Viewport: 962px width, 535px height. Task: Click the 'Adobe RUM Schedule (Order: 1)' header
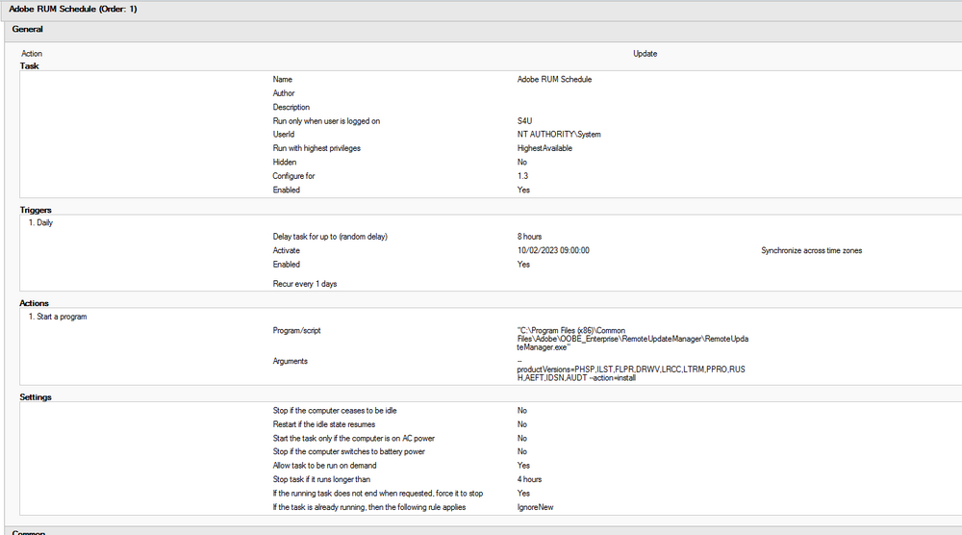coord(73,10)
